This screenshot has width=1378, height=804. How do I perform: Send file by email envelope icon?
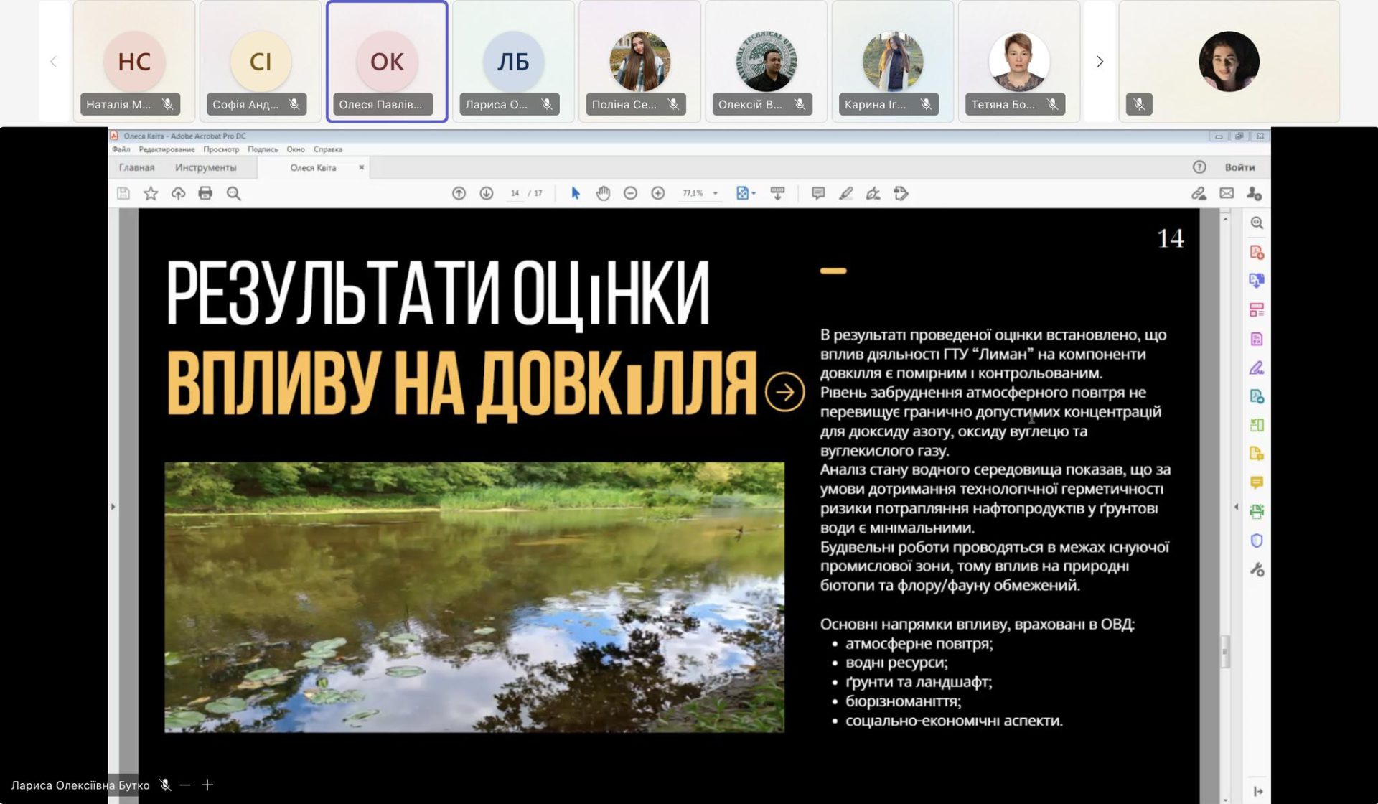coord(1227,193)
